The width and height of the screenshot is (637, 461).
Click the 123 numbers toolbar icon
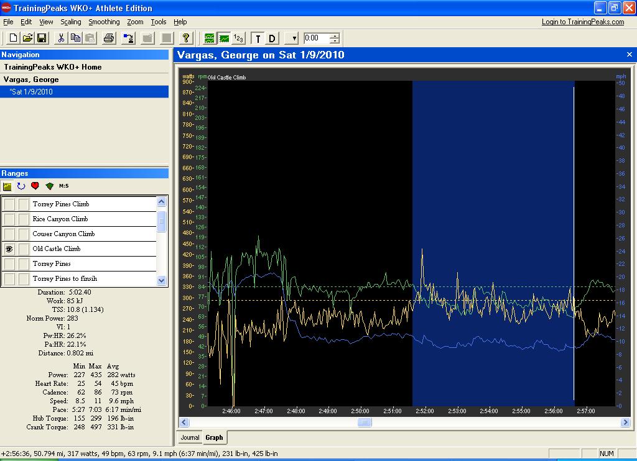coord(238,38)
